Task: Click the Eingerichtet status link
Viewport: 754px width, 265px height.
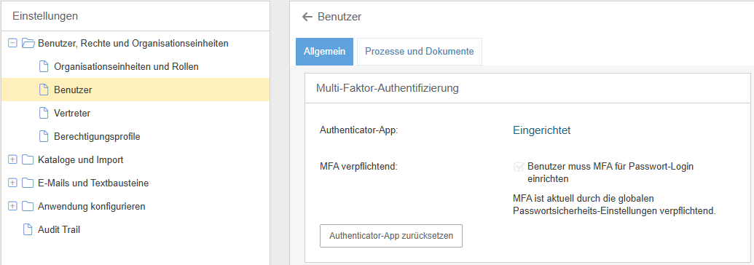Action: 542,130
